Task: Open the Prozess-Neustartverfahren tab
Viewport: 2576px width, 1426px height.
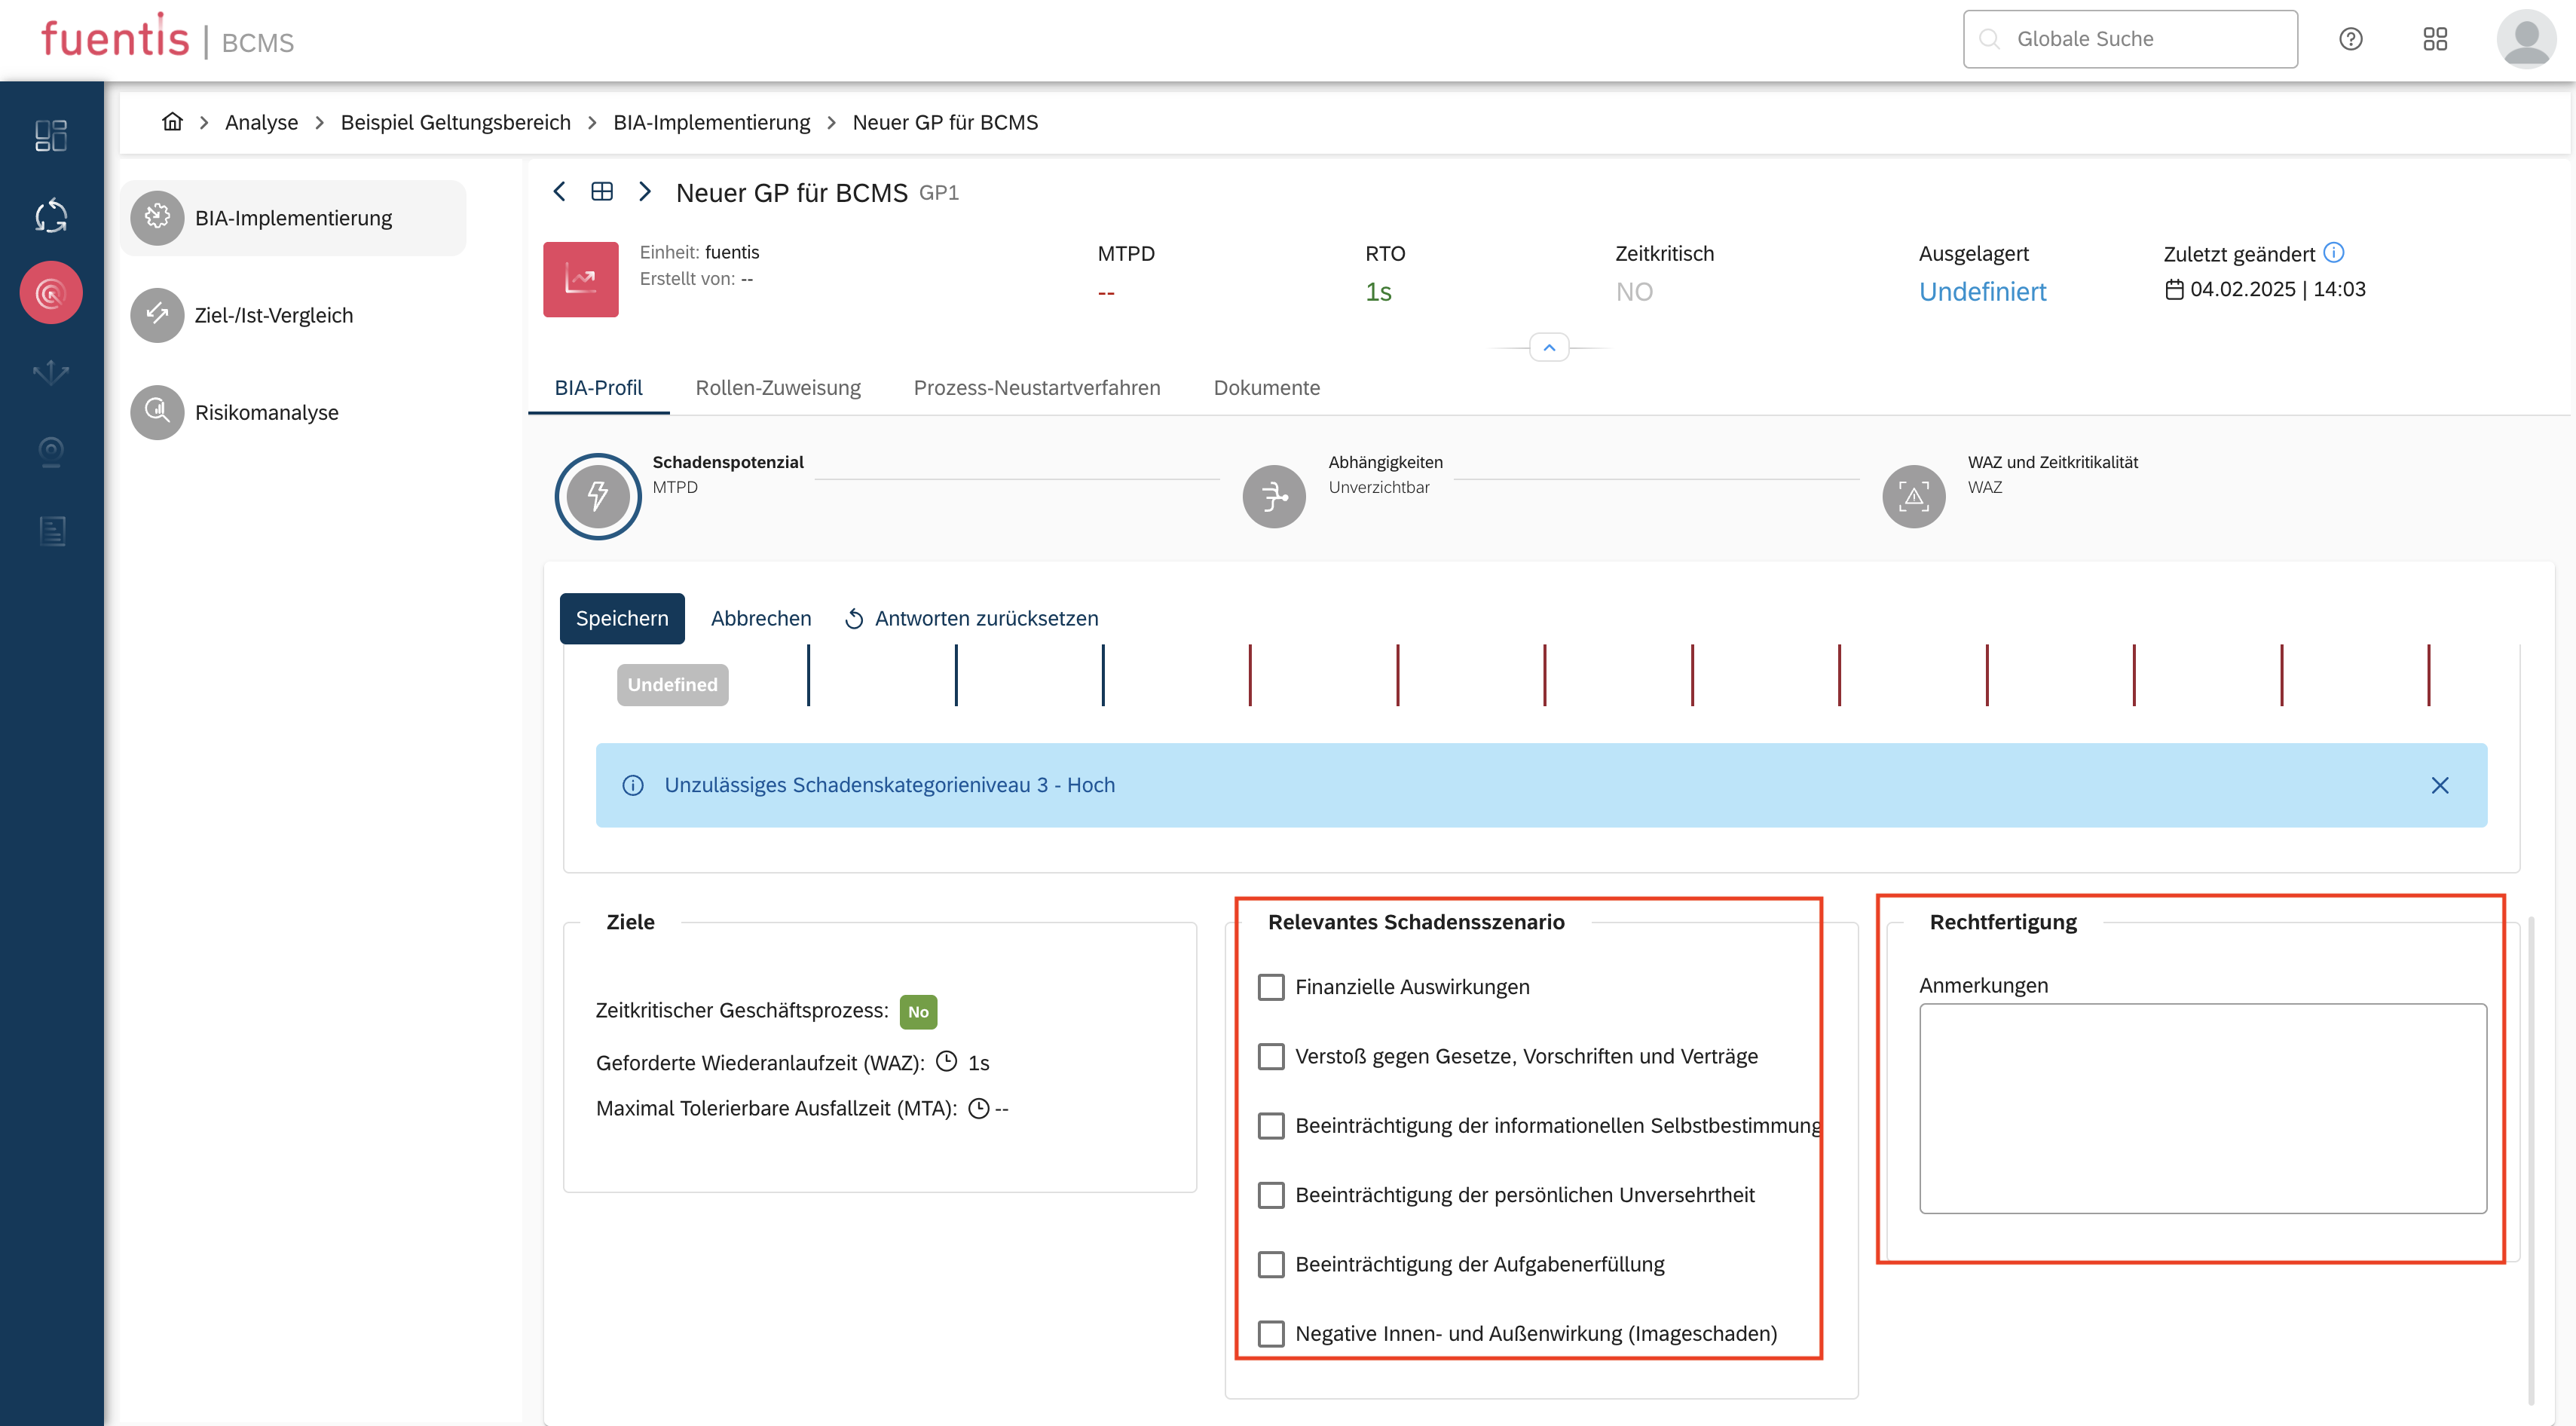Action: pyautogui.click(x=1036, y=388)
